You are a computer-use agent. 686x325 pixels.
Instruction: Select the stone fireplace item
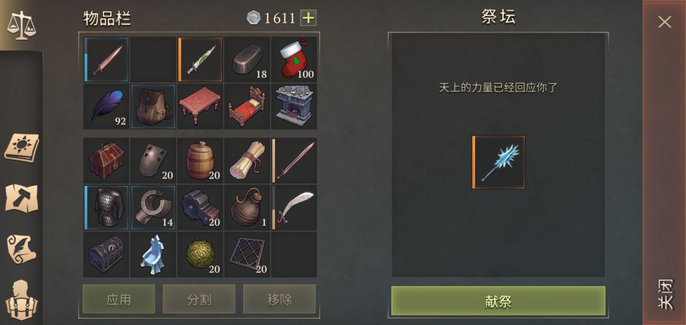point(294,106)
